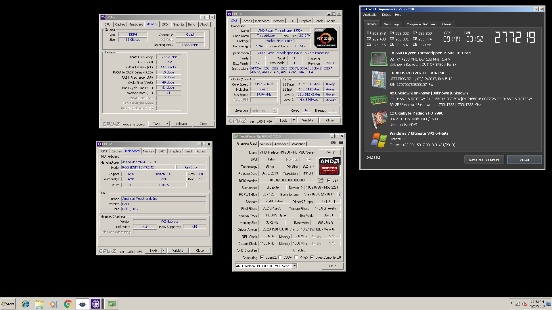
Task: Open Graphics tab in CPU-Z Mainboard window
Action: click(x=175, y=151)
